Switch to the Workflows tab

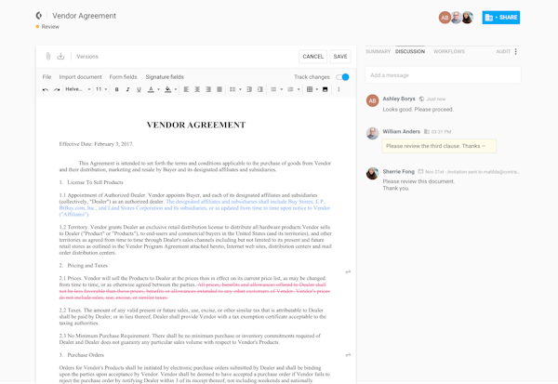[x=449, y=51]
